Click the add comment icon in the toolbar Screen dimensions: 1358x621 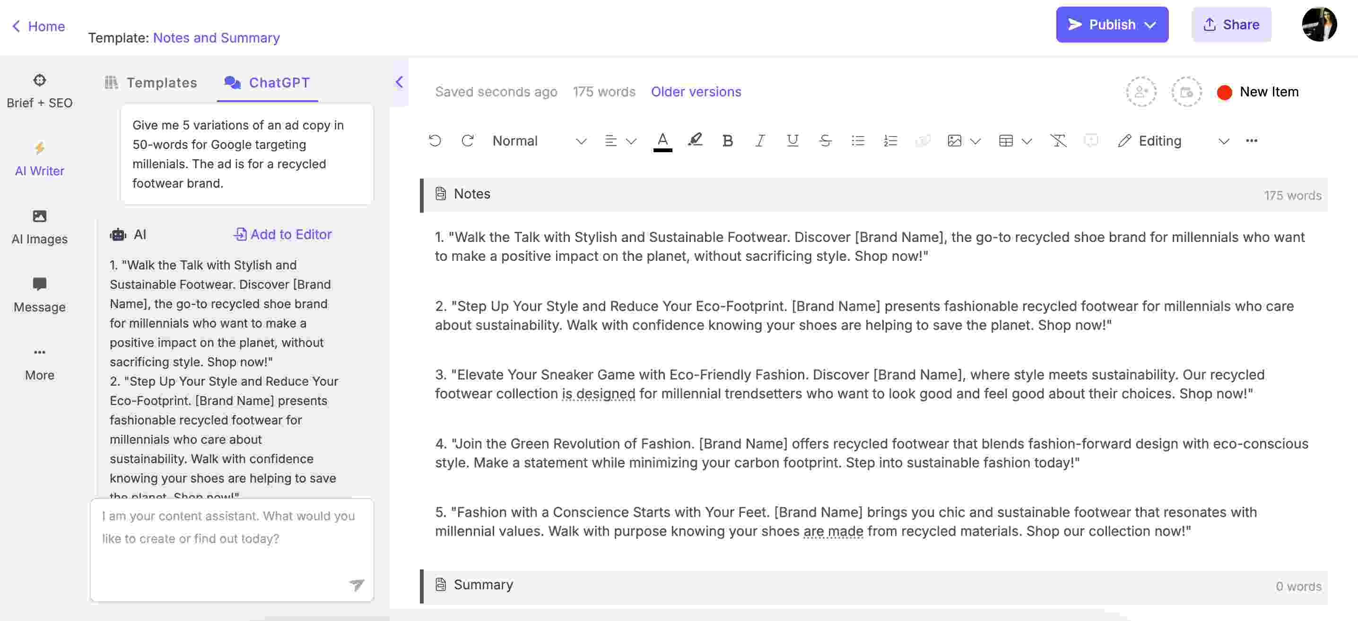[x=1091, y=141]
